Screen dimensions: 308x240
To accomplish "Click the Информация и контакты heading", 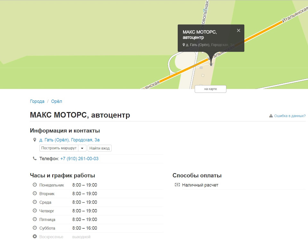I will coord(65,131).
